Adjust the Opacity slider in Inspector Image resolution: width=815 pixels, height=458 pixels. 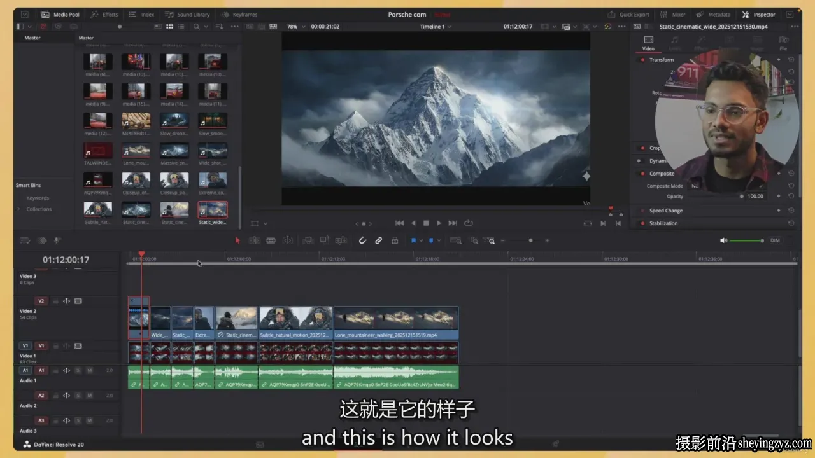click(715, 197)
